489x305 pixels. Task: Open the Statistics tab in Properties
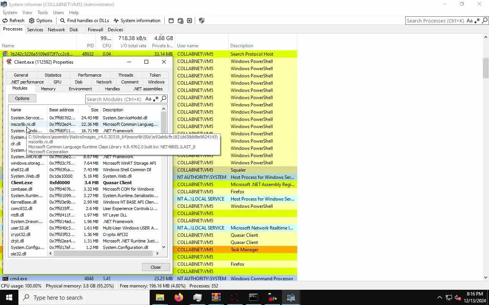point(53,75)
